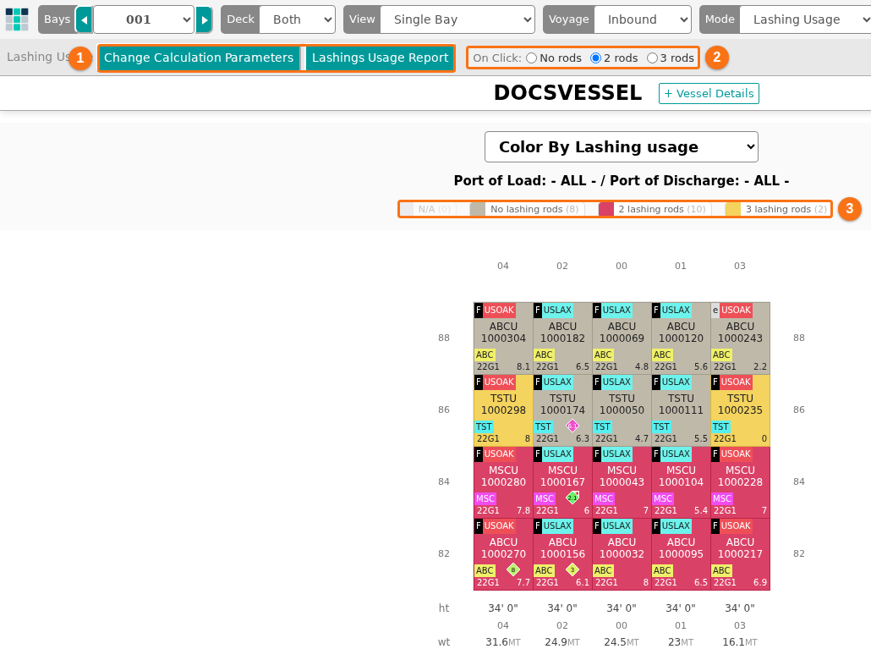Open Color By Lashing usage dropdown
The image size is (871, 660).
(x=621, y=146)
